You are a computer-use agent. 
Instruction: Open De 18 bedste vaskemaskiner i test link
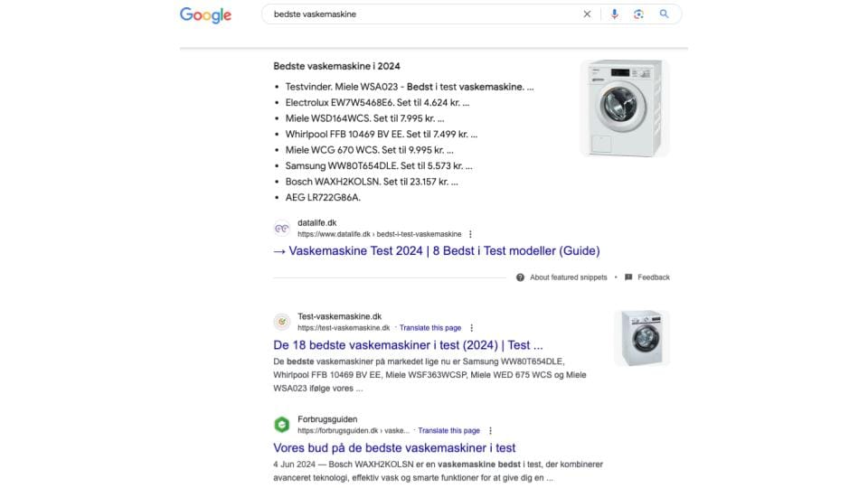coord(408,344)
